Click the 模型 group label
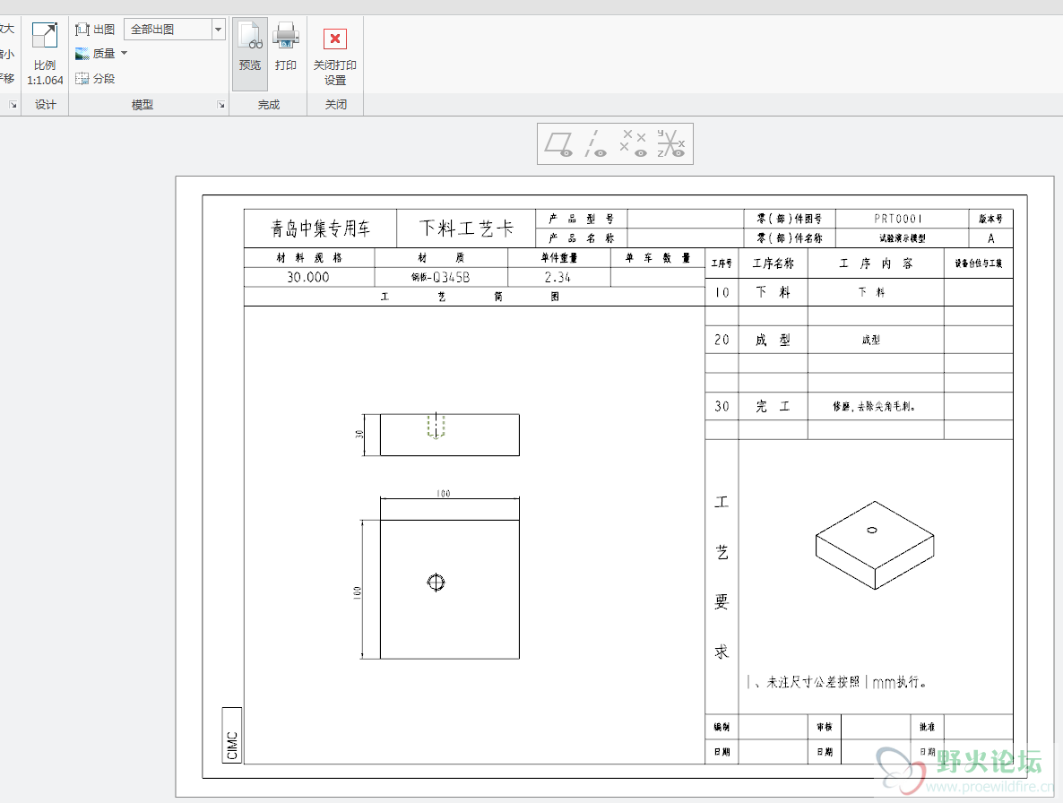This screenshot has width=1063, height=803. (x=143, y=104)
